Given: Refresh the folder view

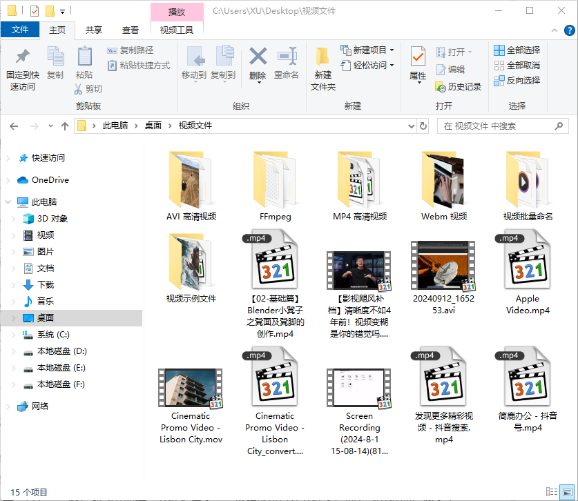Looking at the screenshot, I should (x=423, y=126).
